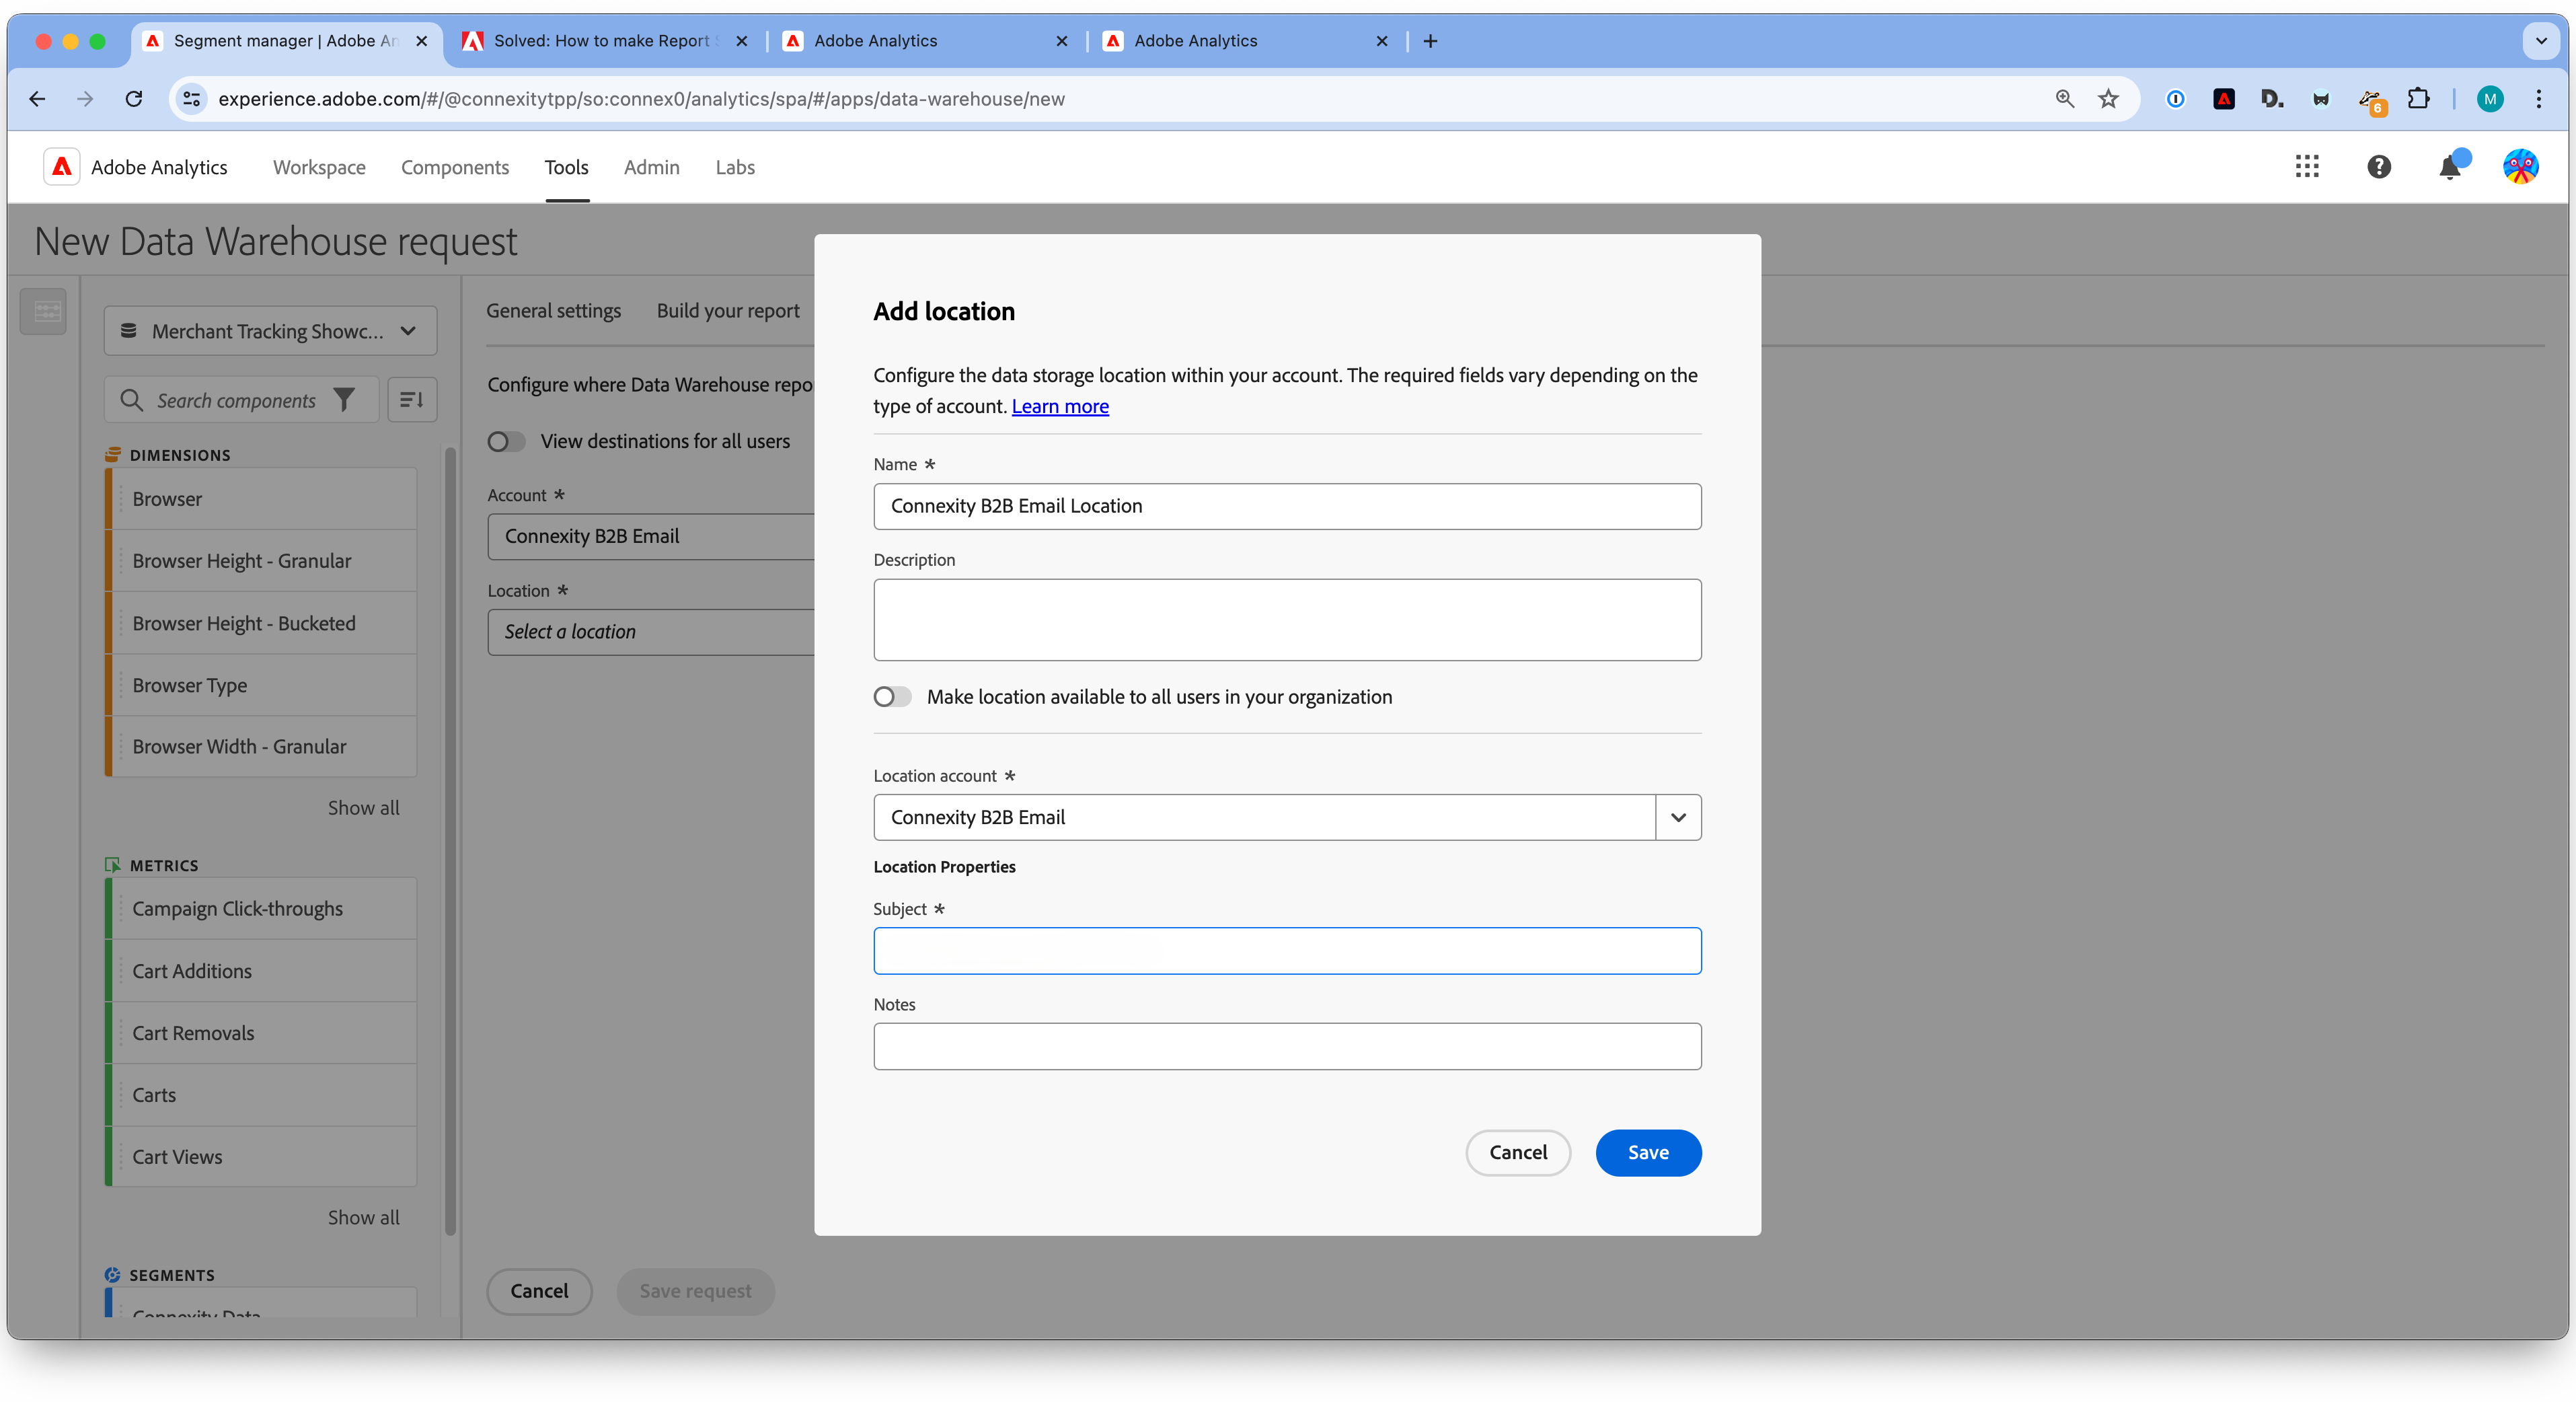Click the browser zoom magnifier icon
This screenshot has width=2576, height=1402.
click(2064, 99)
